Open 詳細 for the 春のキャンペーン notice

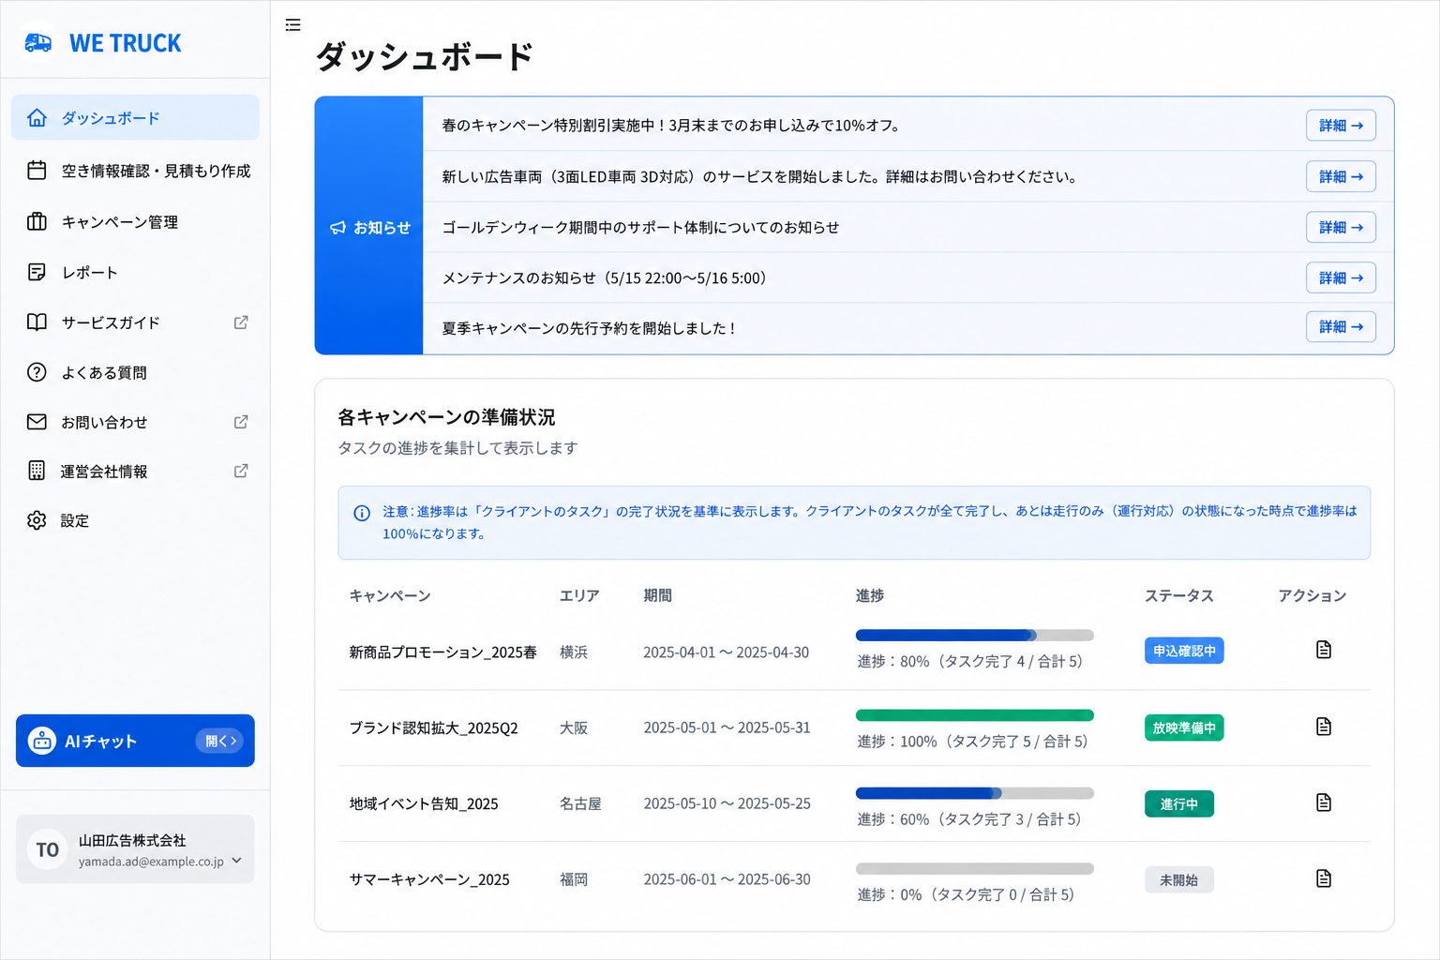coord(1341,126)
